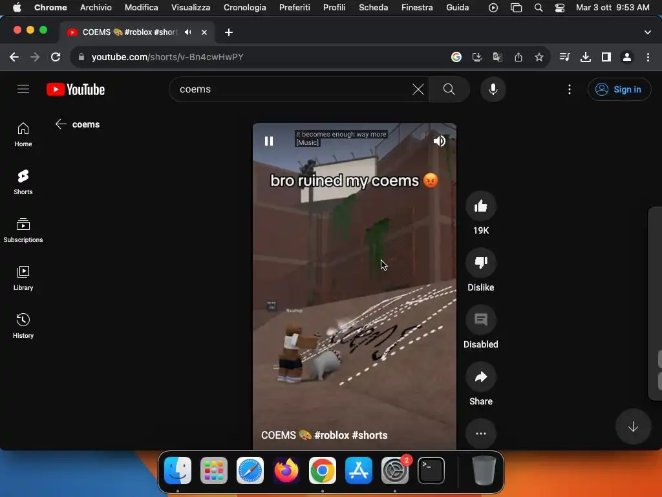Mute the Shorts video volume

(x=439, y=140)
